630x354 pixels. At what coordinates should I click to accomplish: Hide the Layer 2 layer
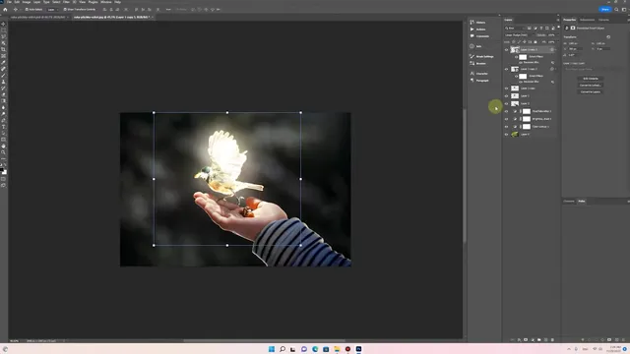coord(506,103)
